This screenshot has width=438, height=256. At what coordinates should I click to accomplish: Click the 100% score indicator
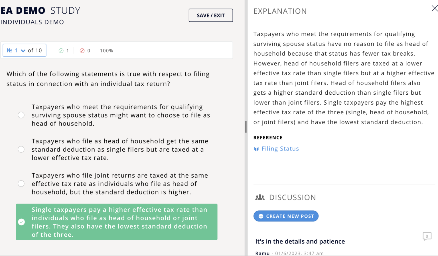coord(106,50)
